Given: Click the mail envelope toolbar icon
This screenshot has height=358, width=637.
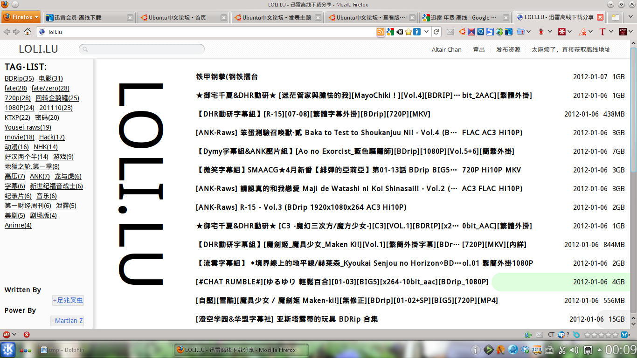Looking at the screenshot, I should (450, 32).
